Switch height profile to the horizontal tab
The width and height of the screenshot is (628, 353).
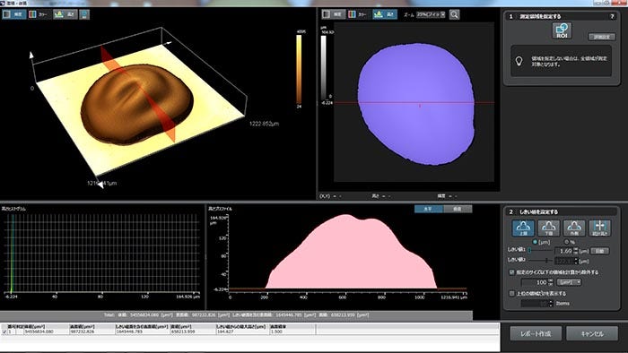pos(429,209)
